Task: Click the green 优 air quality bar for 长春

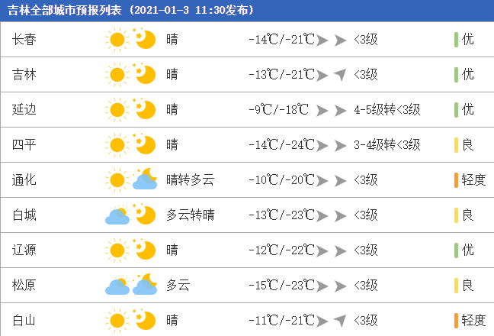Action: pos(456,40)
